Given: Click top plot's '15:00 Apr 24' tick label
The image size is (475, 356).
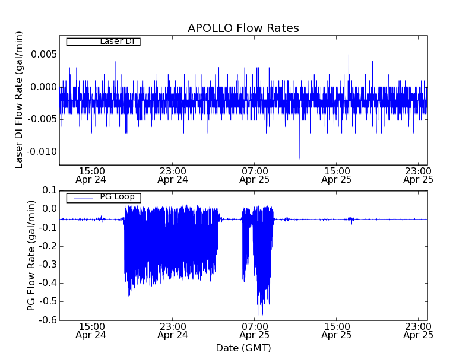Looking at the screenshot, I should (x=91, y=175).
